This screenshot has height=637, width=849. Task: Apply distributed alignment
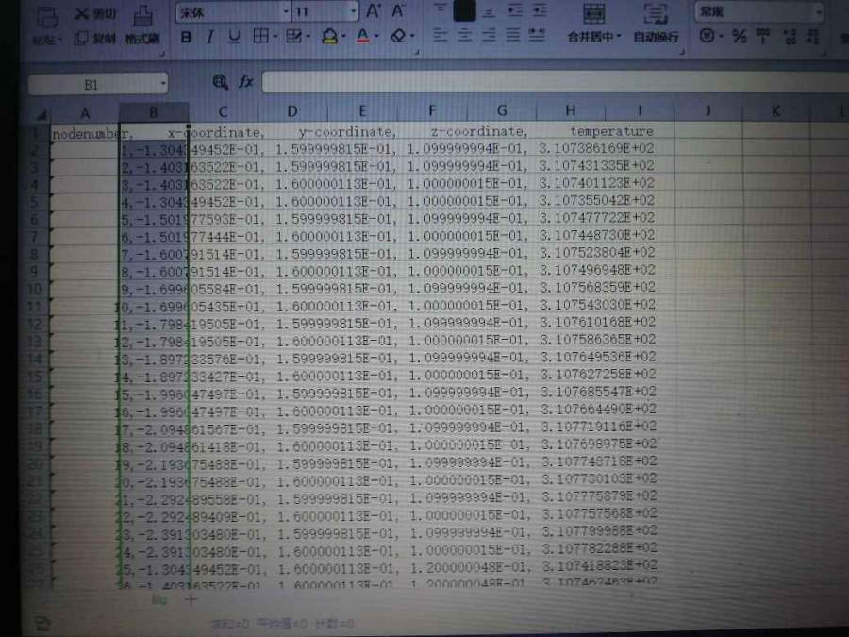coord(537,36)
